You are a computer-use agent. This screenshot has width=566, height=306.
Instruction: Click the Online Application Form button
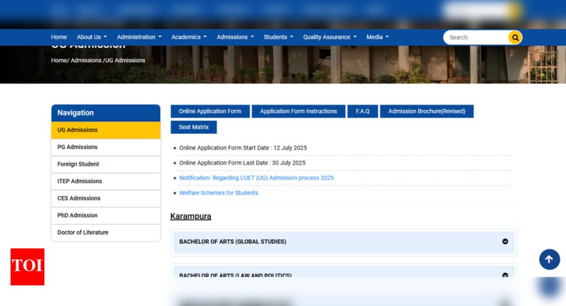210,111
